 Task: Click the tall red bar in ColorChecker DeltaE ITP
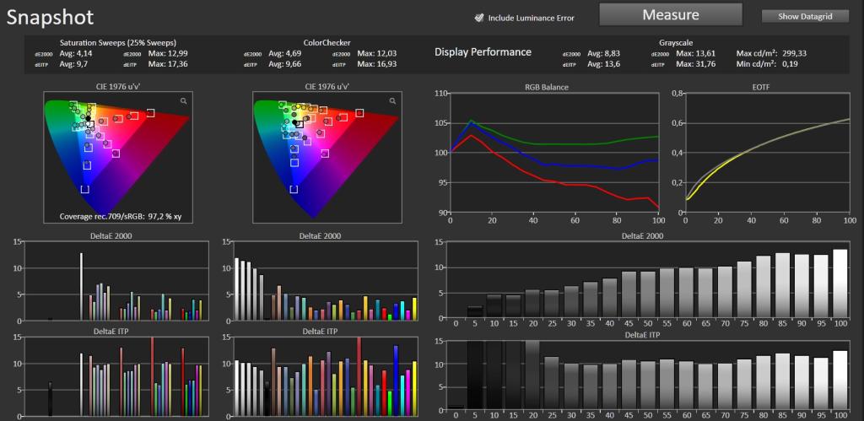pos(359,377)
